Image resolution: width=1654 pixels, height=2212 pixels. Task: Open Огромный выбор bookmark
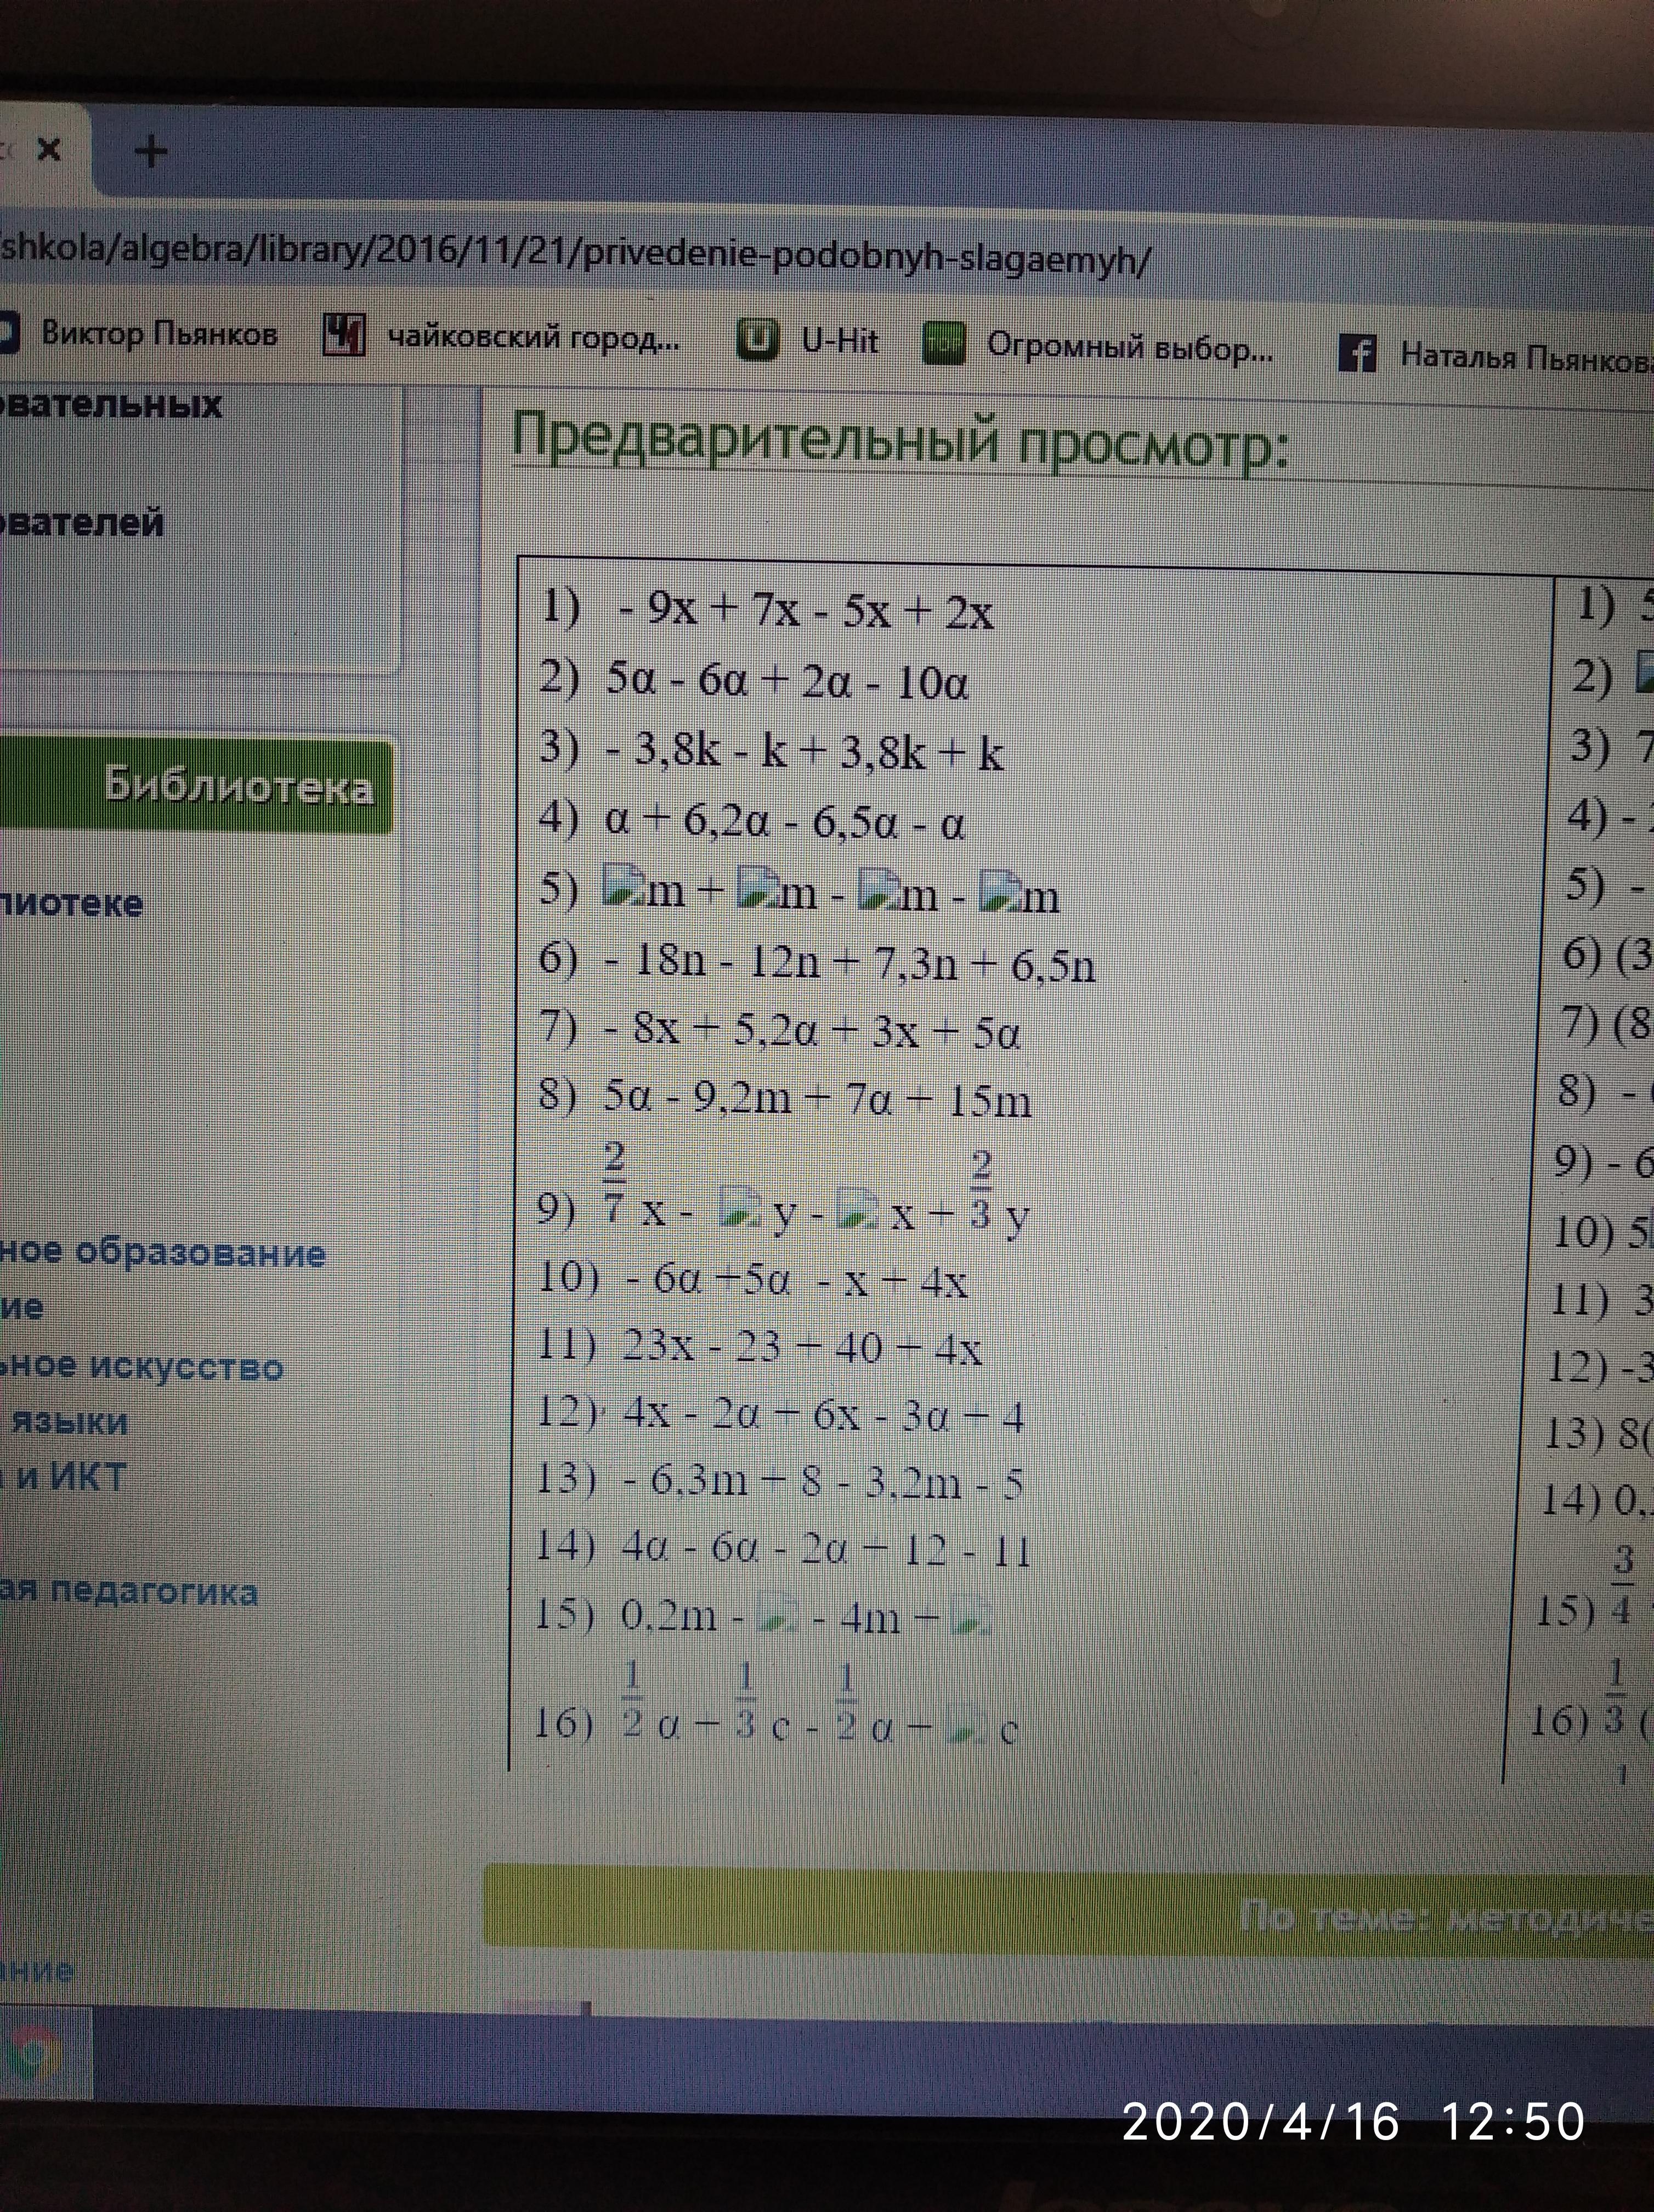coord(1129,347)
